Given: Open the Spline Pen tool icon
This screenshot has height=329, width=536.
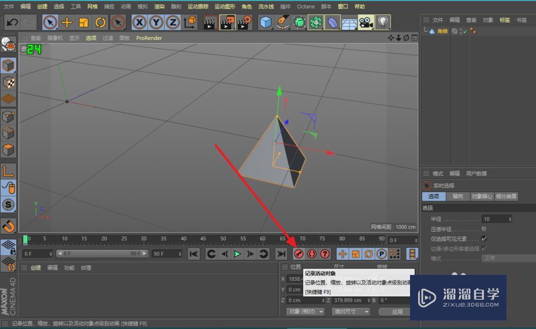Looking at the screenshot, I should click(282, 22).
